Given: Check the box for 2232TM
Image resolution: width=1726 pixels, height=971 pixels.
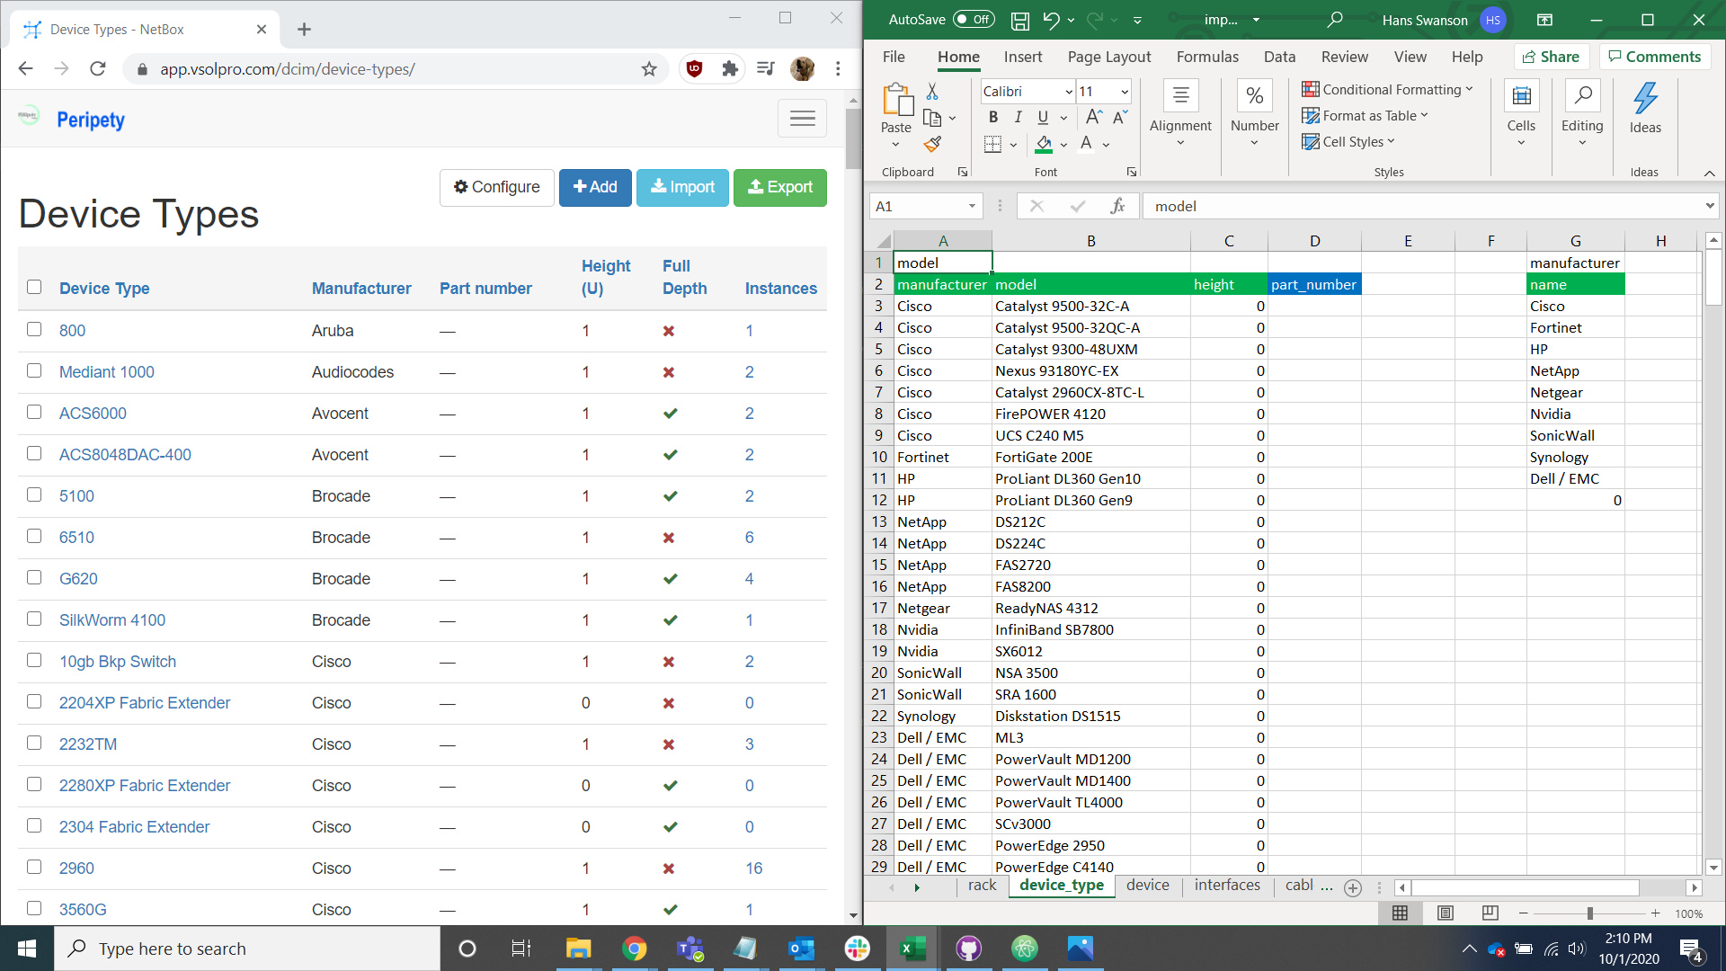Looking at the screenshot, I should [x=34, y=743].
